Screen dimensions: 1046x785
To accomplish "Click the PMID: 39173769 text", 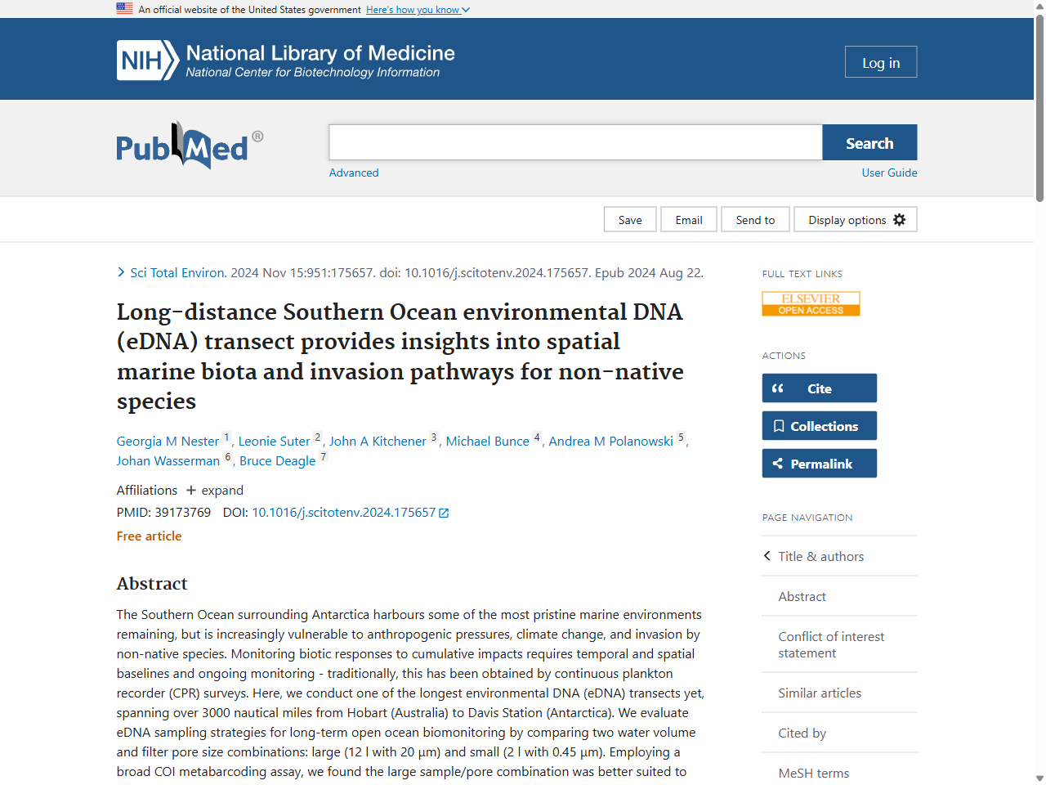I will click(163, 513).
